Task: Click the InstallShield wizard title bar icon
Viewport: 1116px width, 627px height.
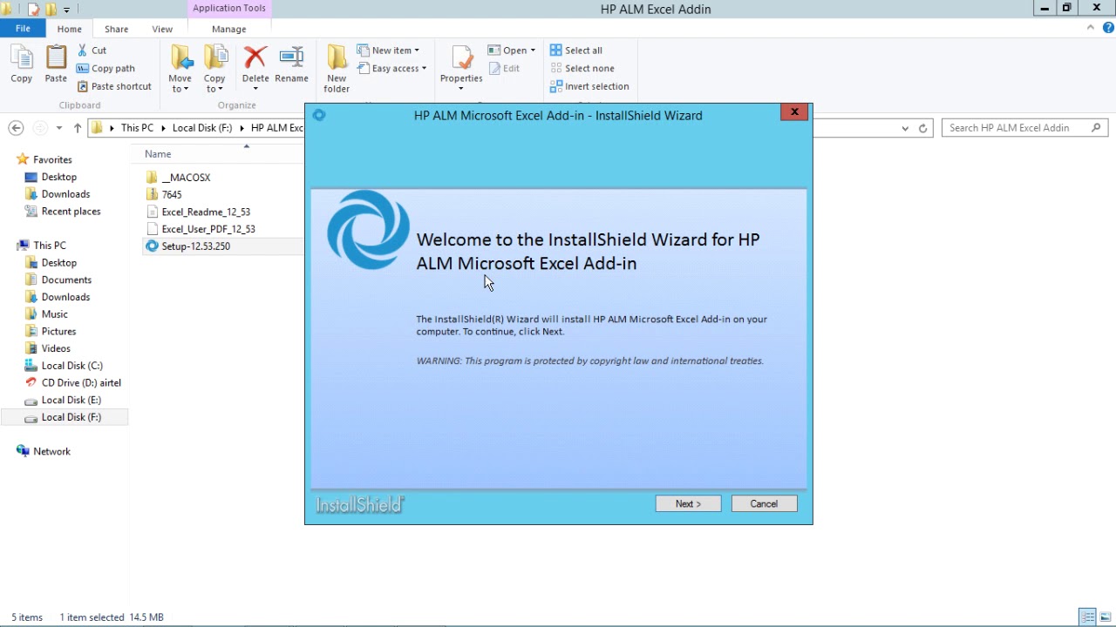Action: click(319, 115)
